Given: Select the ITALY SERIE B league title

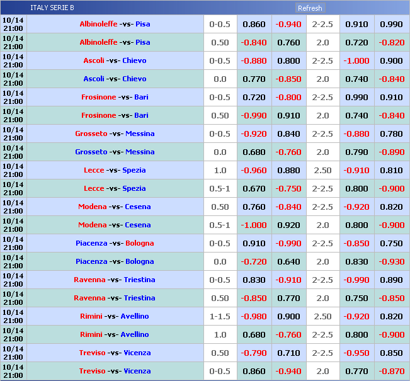Looking at the screenshot, I should (52, 8).
